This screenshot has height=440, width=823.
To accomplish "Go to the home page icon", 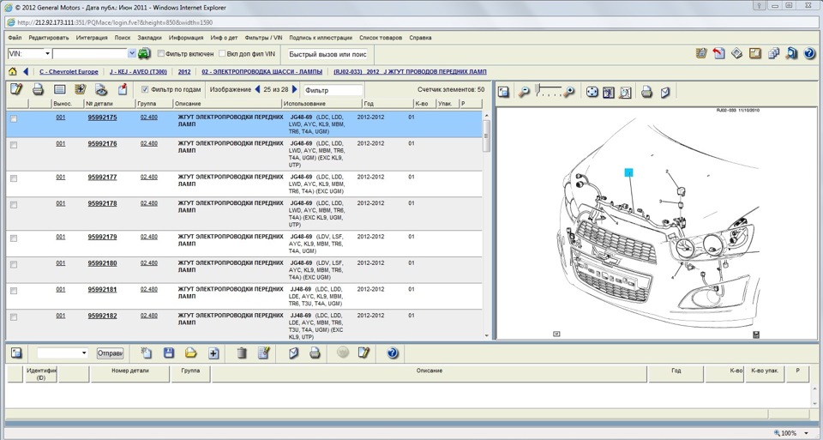I will coord(13,71).
